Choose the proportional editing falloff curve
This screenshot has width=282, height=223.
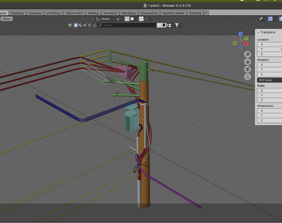147,19
